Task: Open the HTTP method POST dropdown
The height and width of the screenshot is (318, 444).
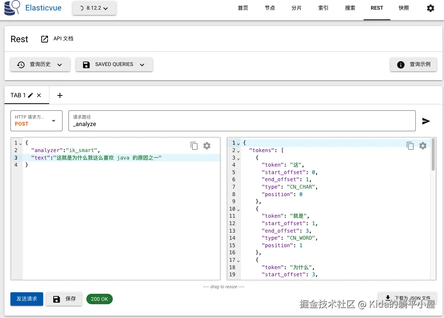Action: point(36,121)
